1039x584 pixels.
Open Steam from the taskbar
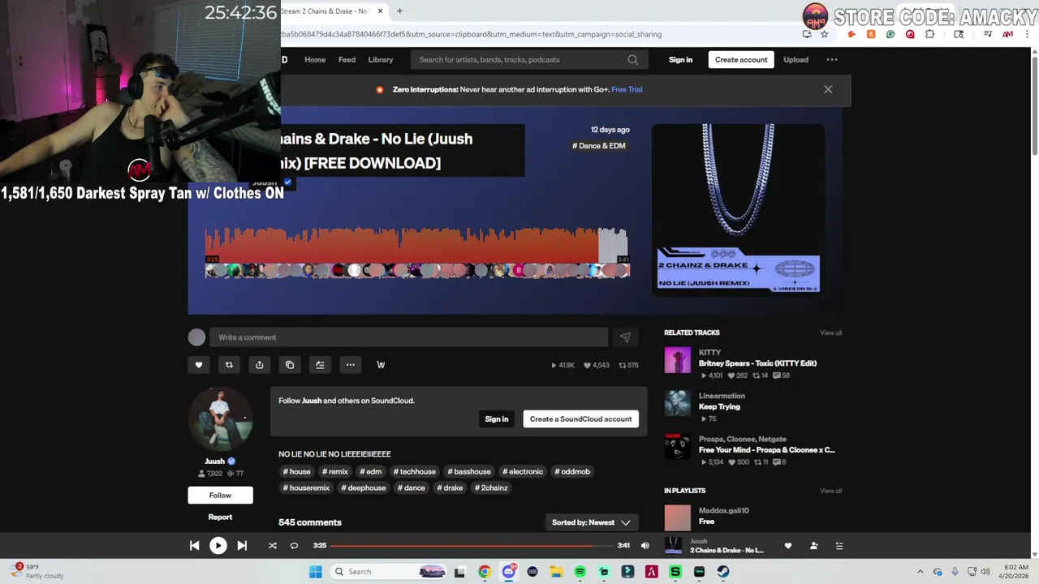722,572
